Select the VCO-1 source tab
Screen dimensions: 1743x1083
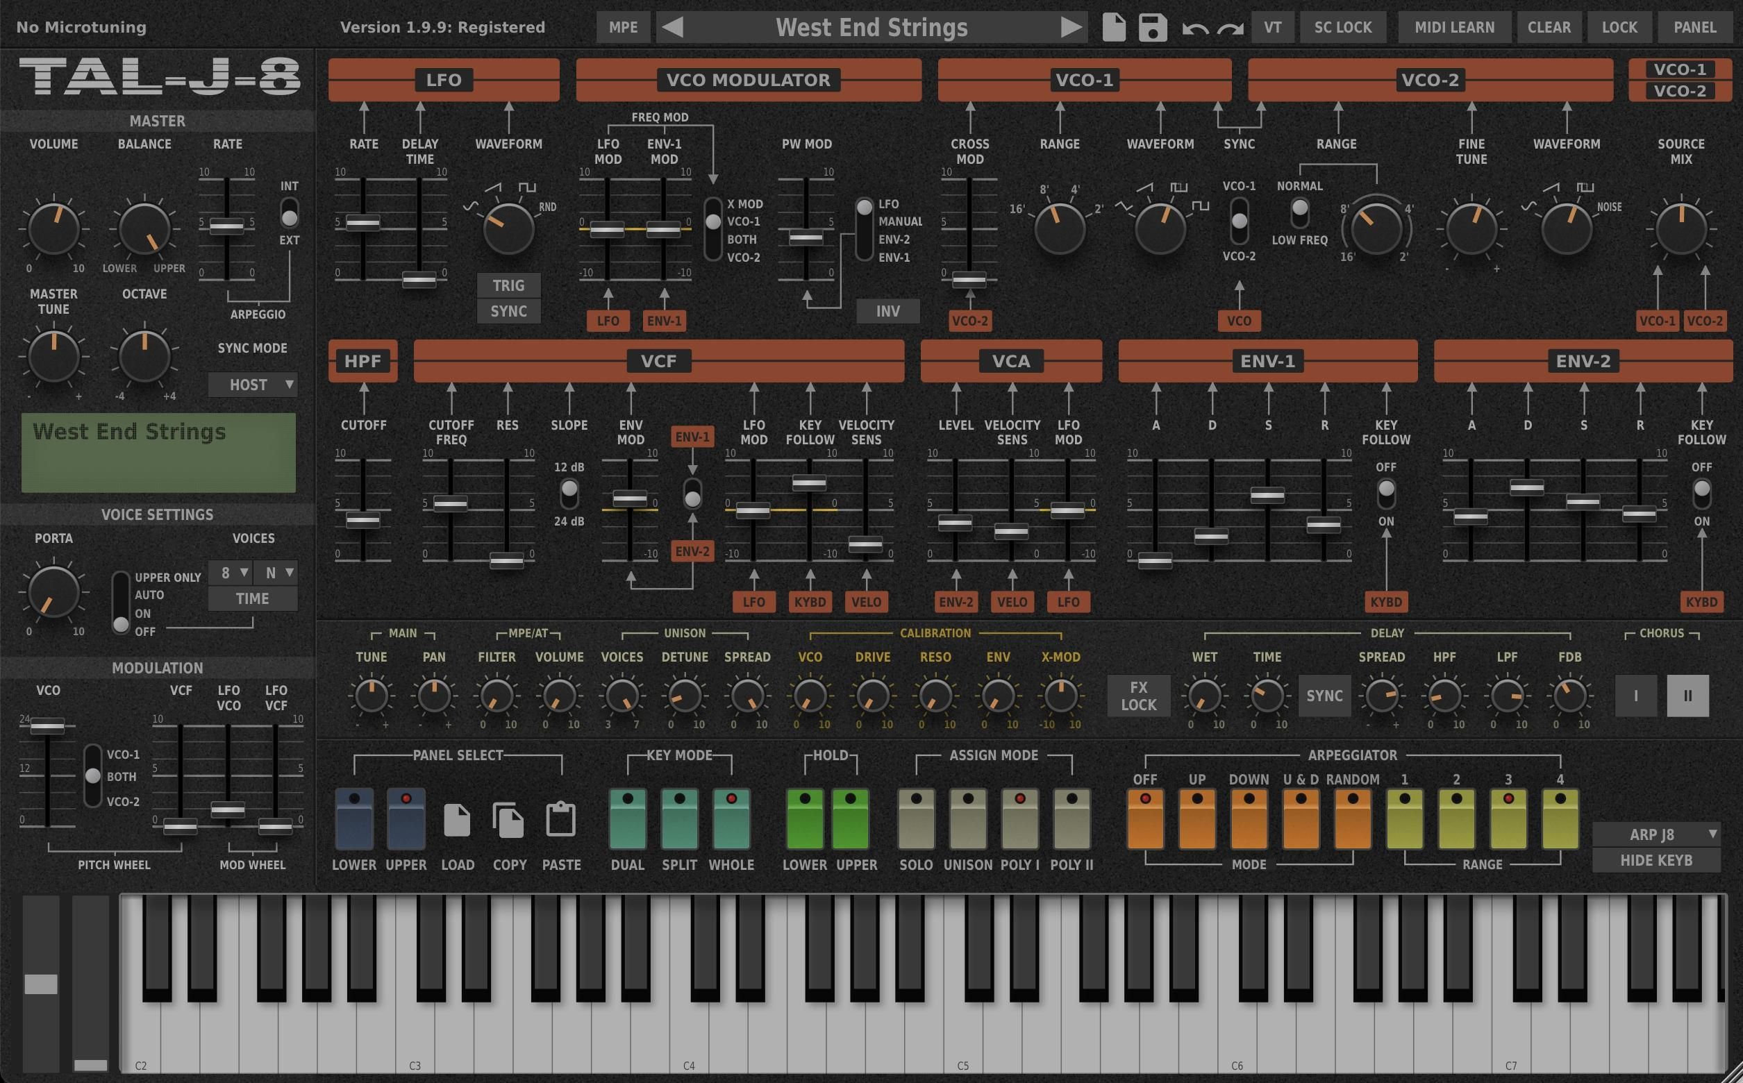click(x=1679, y=69)
